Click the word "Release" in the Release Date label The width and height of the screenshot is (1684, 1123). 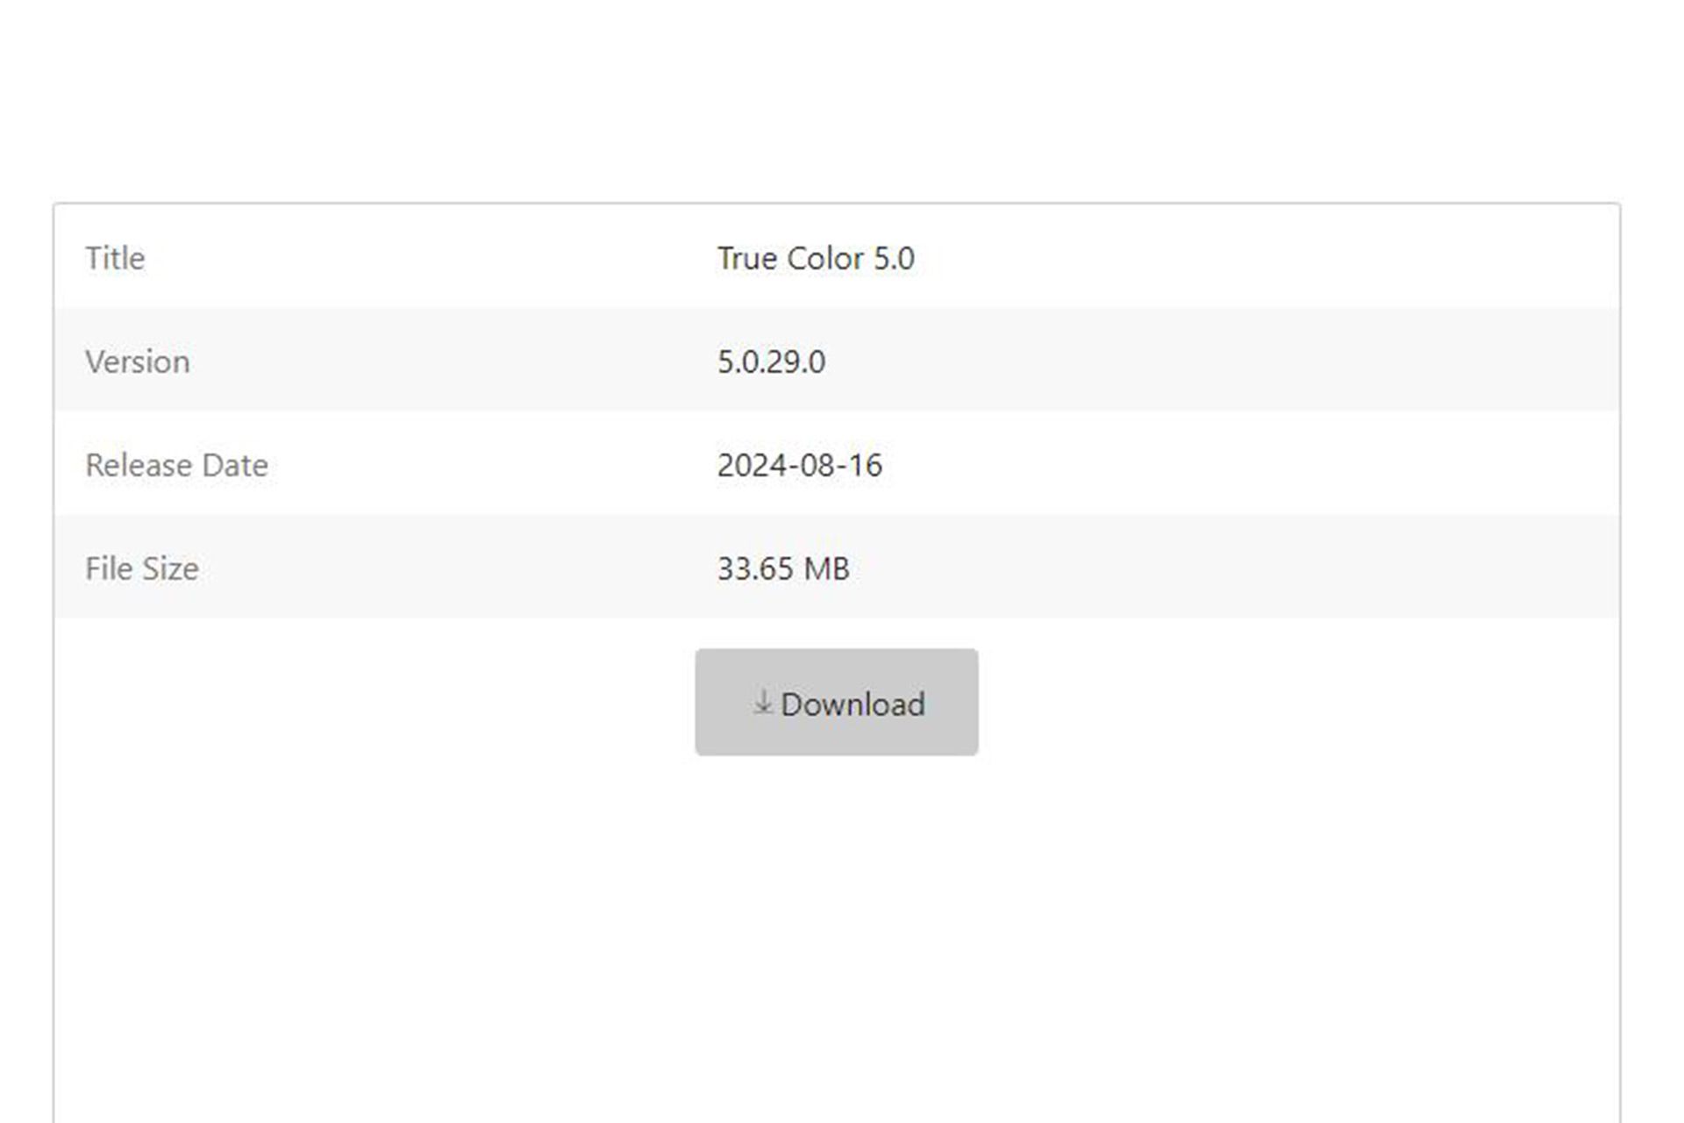tap(139, 466)
